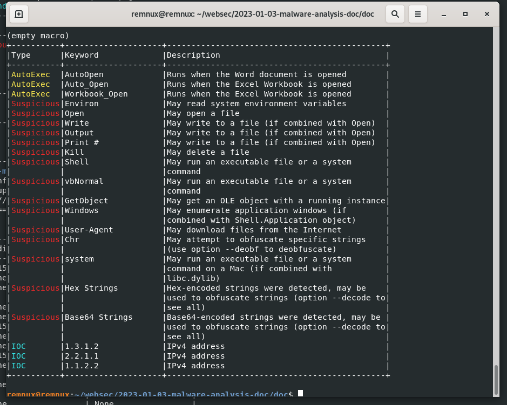Close the terminal window
This screenshot has height=405, width=507.
tap(486, 14)
